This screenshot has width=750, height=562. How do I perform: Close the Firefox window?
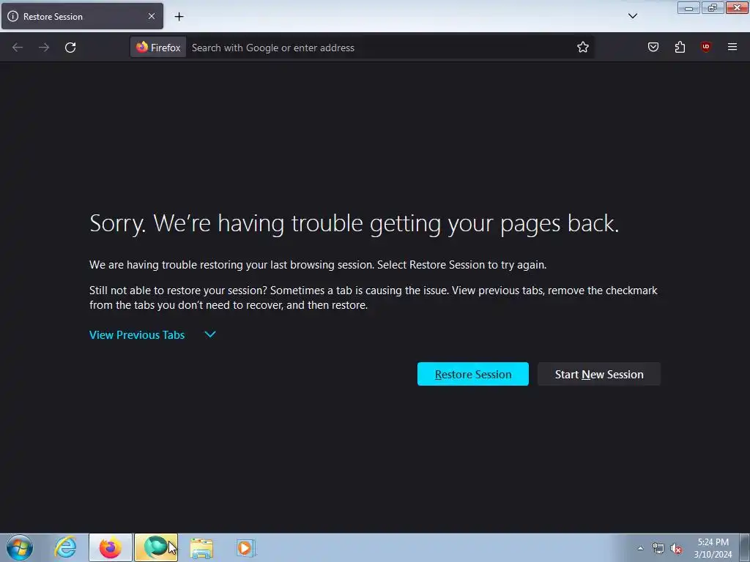(737, 7)
